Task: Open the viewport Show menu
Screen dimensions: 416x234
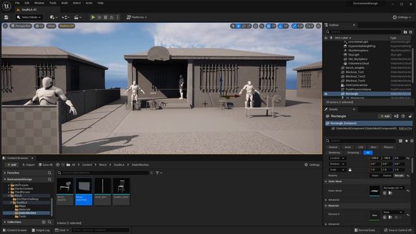Action: [x=51, y=26]
